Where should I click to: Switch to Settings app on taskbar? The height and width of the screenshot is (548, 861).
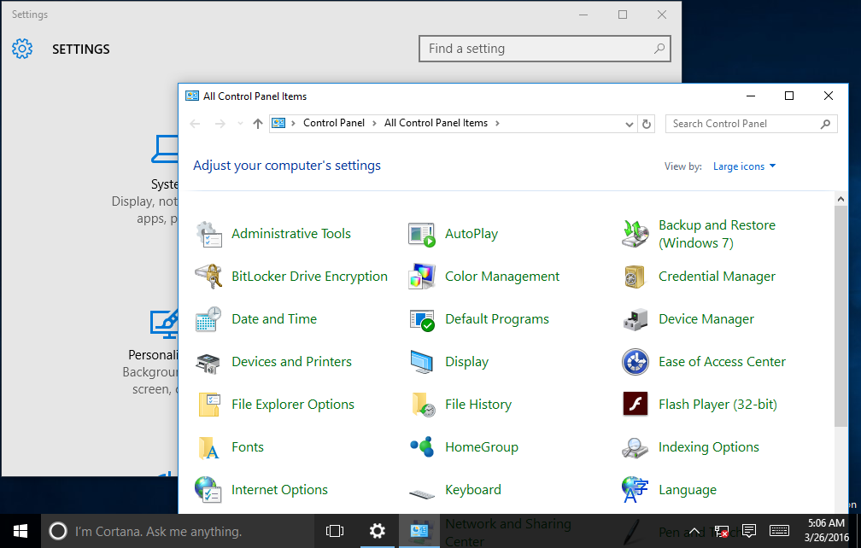pos(378,531)
